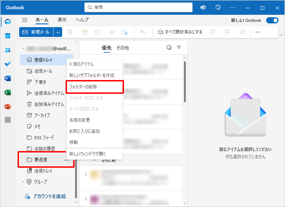Open the Delete button dropdown arrow

(76, 32)
